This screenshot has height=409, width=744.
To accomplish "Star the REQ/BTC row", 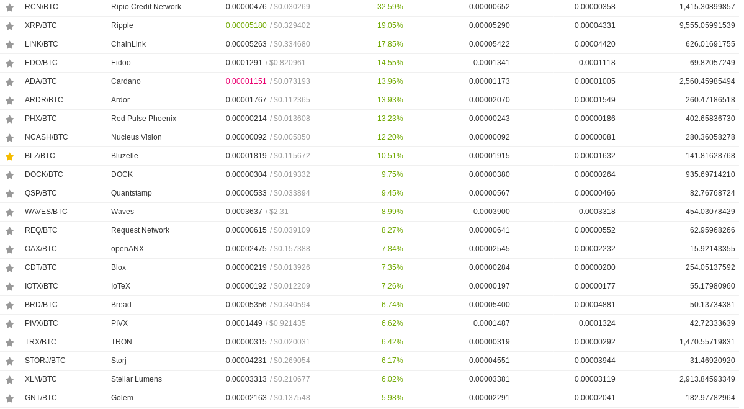I will [x=9, y=231].
